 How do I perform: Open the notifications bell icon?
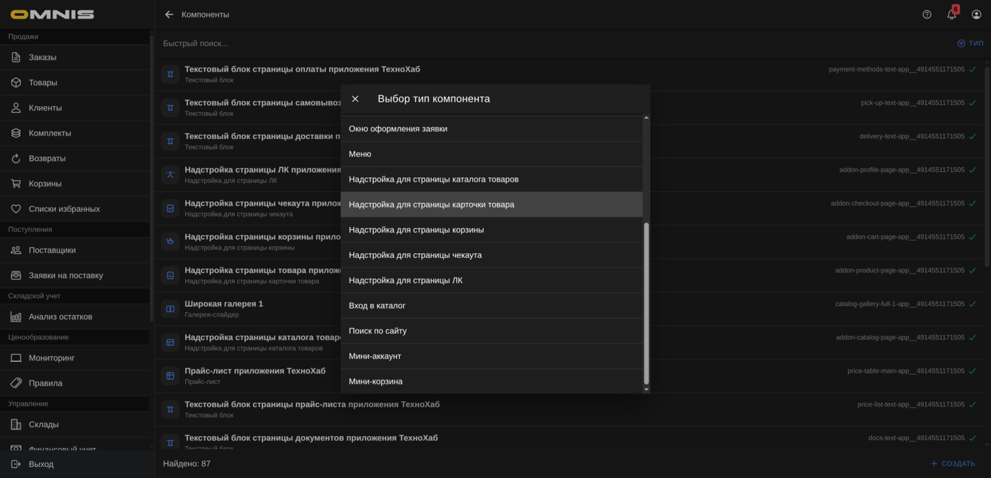point(952,14)
